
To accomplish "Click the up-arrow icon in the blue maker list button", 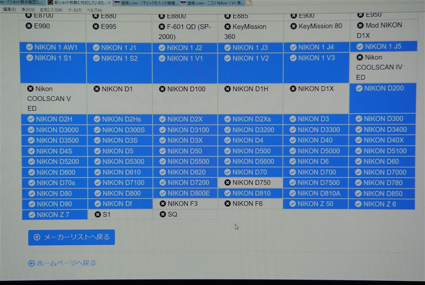I will coord(37,237).
